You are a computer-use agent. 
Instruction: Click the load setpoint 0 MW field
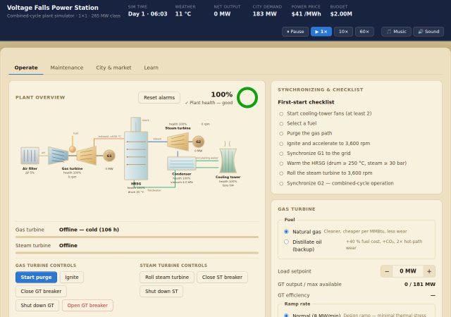point(408,271)
